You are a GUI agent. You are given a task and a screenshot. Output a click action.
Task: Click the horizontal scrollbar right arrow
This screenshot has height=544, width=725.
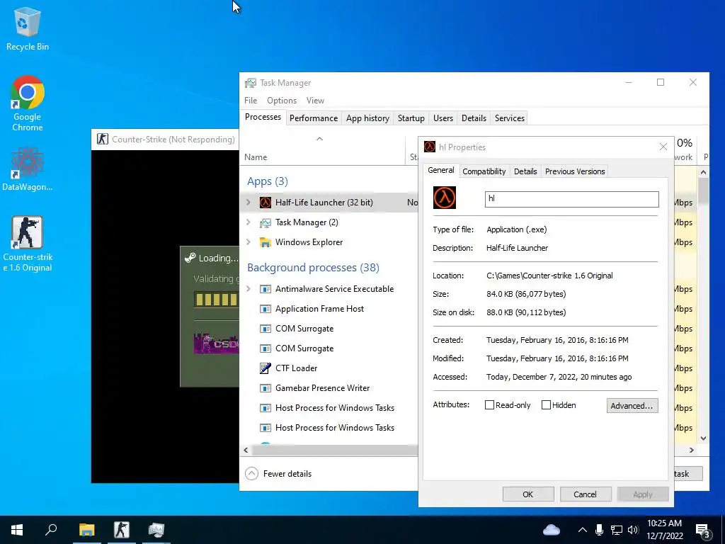692,450
